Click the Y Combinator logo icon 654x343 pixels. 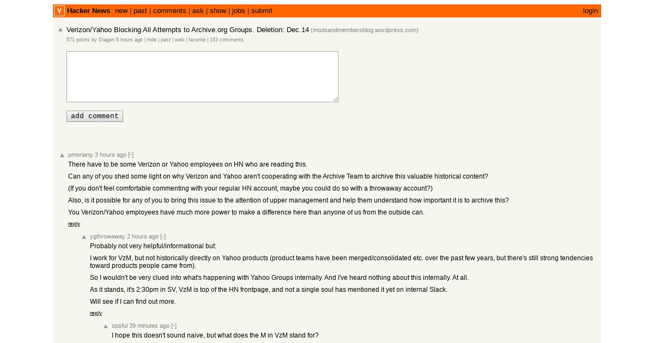[59, 11]
